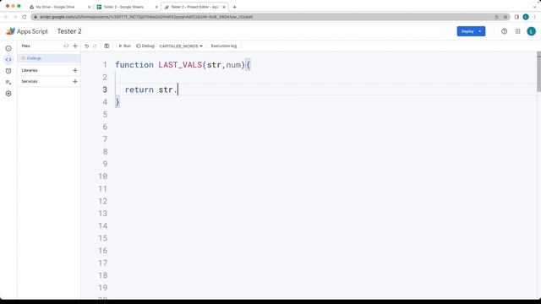Screen dimensions: 541x304
Task: Close the Google Sheets browser tab
Action: click(x=156, y=7)
